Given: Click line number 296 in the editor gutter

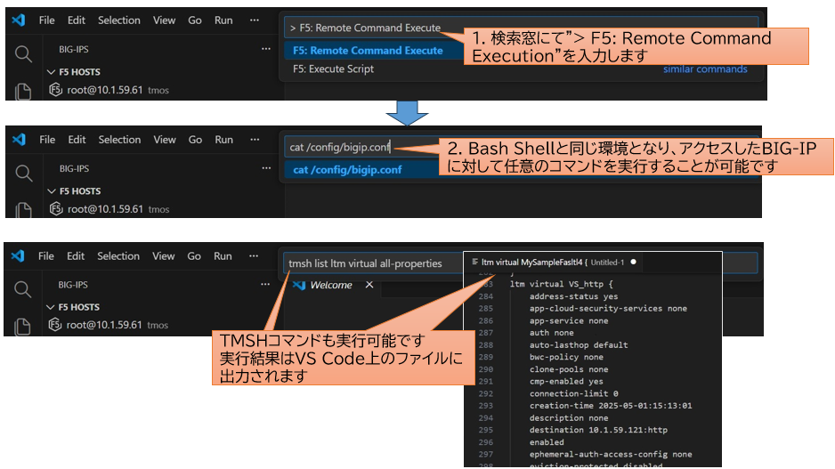Looking at the screenshot, I should tap(486, 442).
